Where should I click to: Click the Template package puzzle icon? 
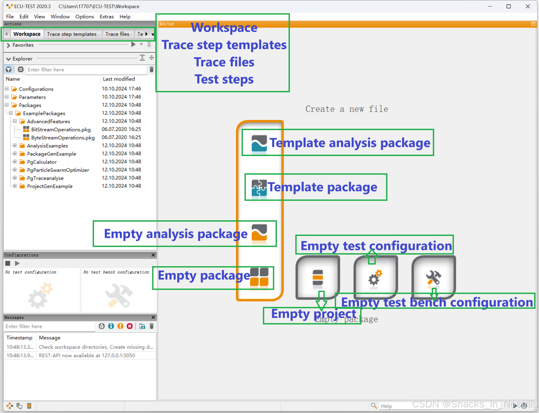click(259, 188)
